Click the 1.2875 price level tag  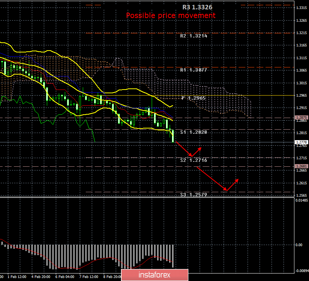pyautogui.click(x=302, y=118)
